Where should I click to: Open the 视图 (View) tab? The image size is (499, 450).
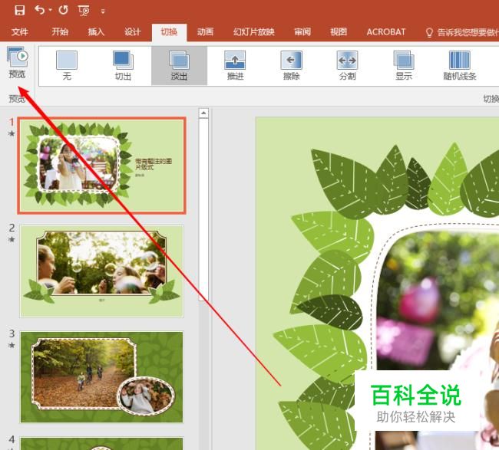point(339,31)
